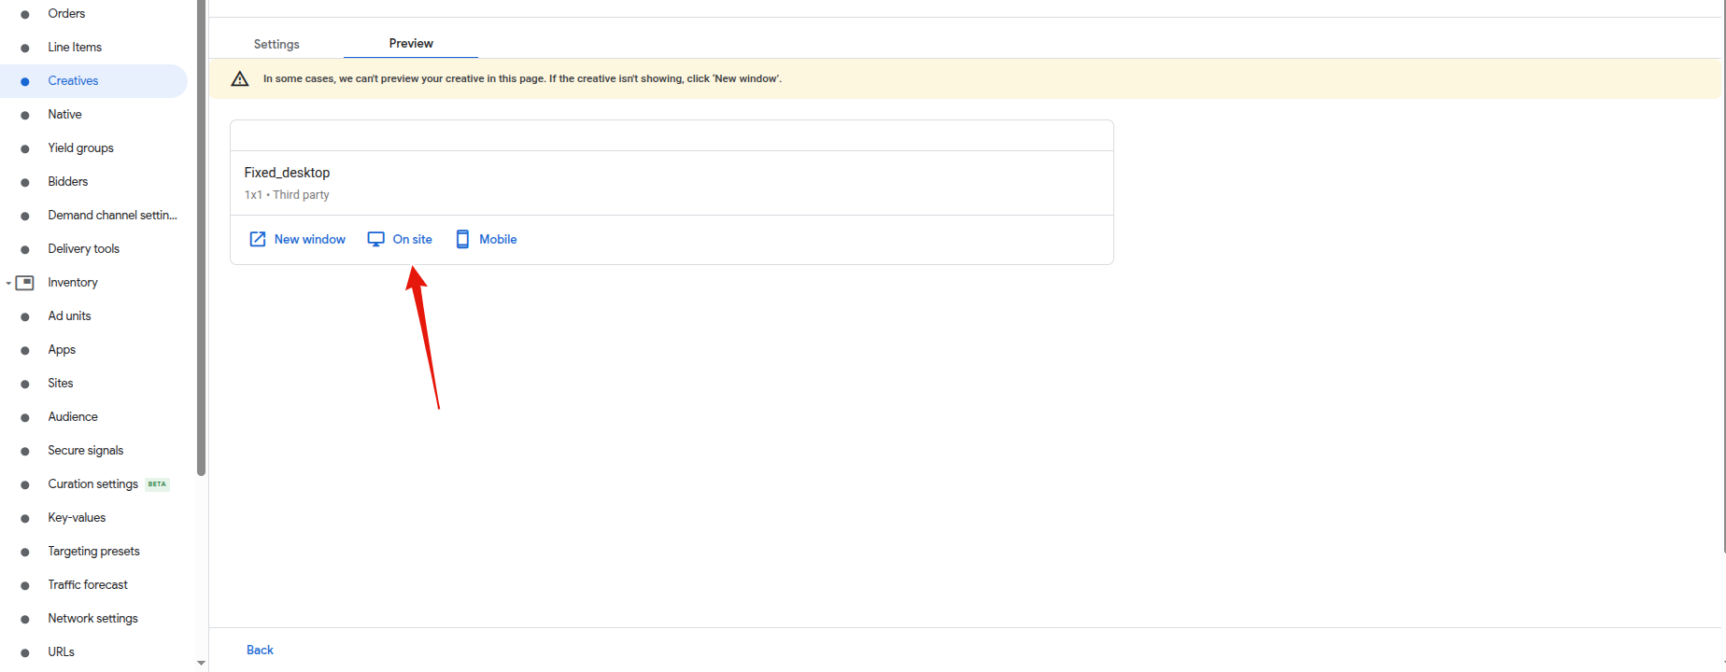
Task: Navigate to Line Items
Action: pyautogui.click(x=75, y=48)
